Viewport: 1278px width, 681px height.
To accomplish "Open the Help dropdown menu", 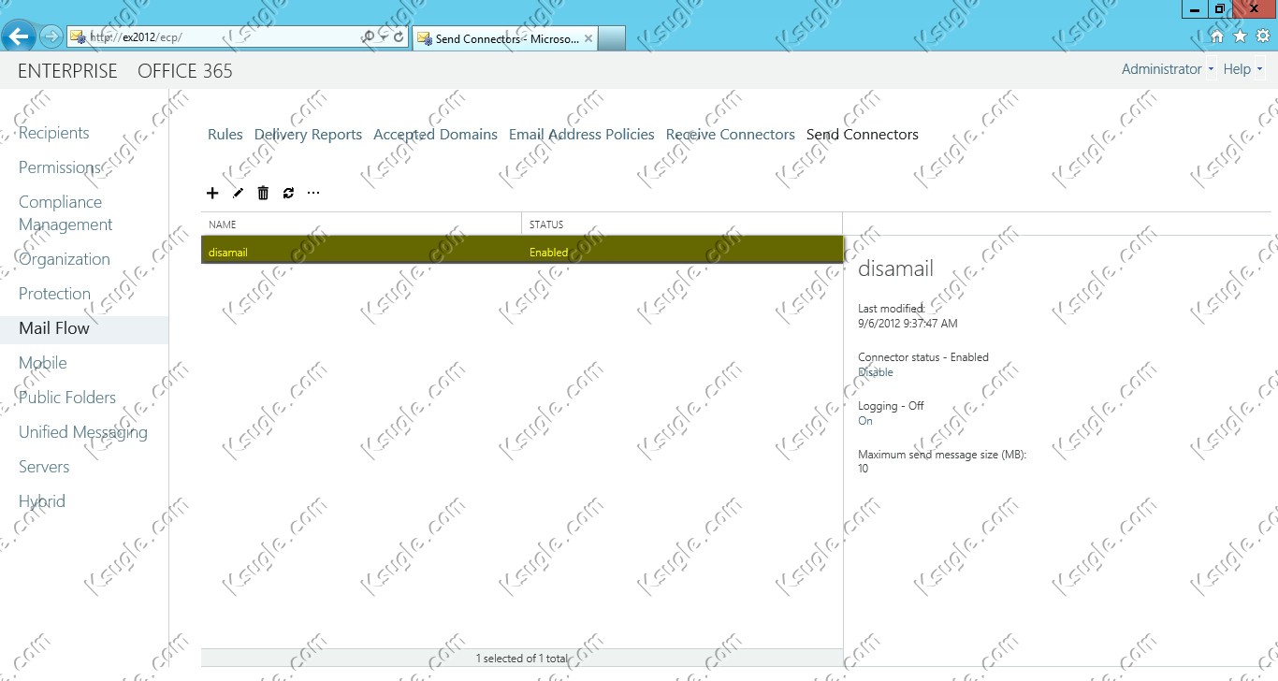I will click(1243, 69).
